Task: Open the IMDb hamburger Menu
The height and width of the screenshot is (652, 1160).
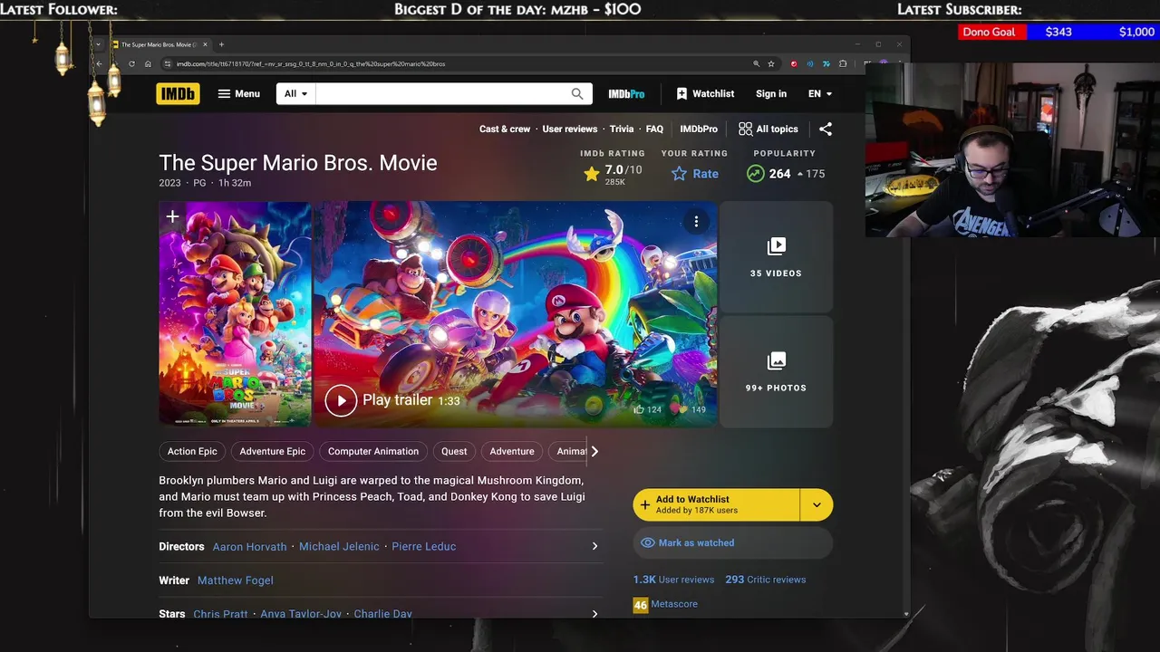Action: click(239, 93)
